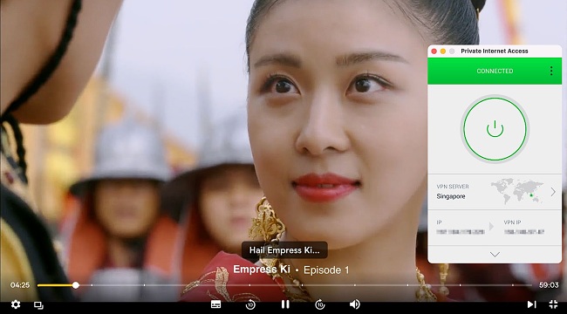The image size is (567, 314).
Task: Click the Private Internet Access title bar
Action: 495,51
